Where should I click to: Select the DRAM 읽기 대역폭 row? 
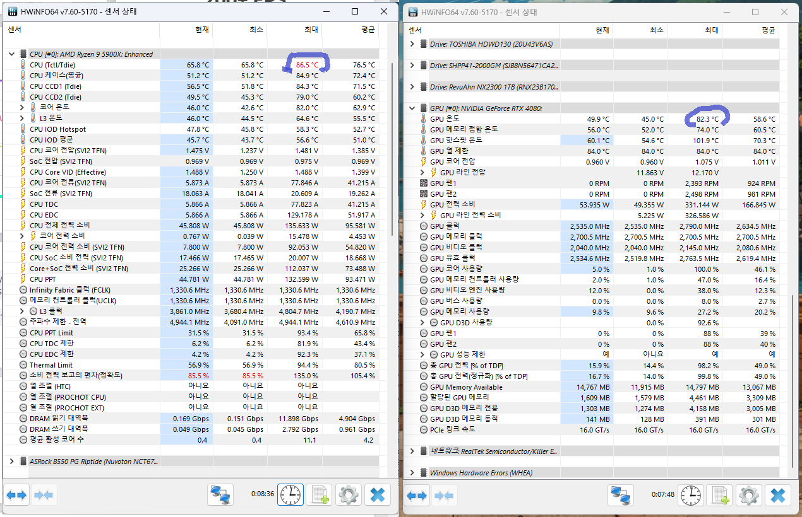pyautogui.click(x=191, y=419)
